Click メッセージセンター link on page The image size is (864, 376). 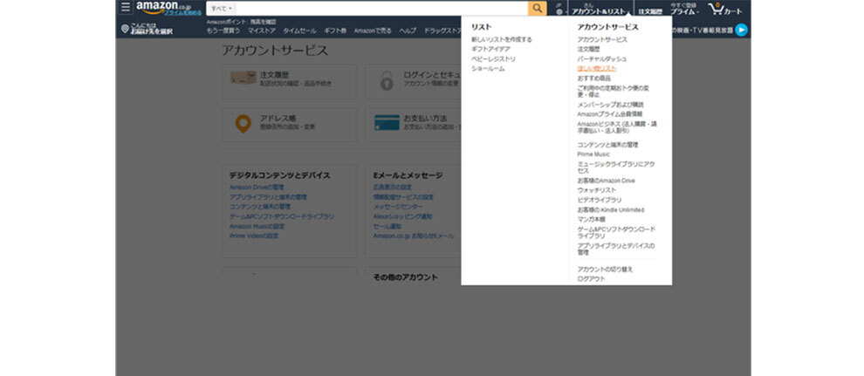tap(398, 207)
